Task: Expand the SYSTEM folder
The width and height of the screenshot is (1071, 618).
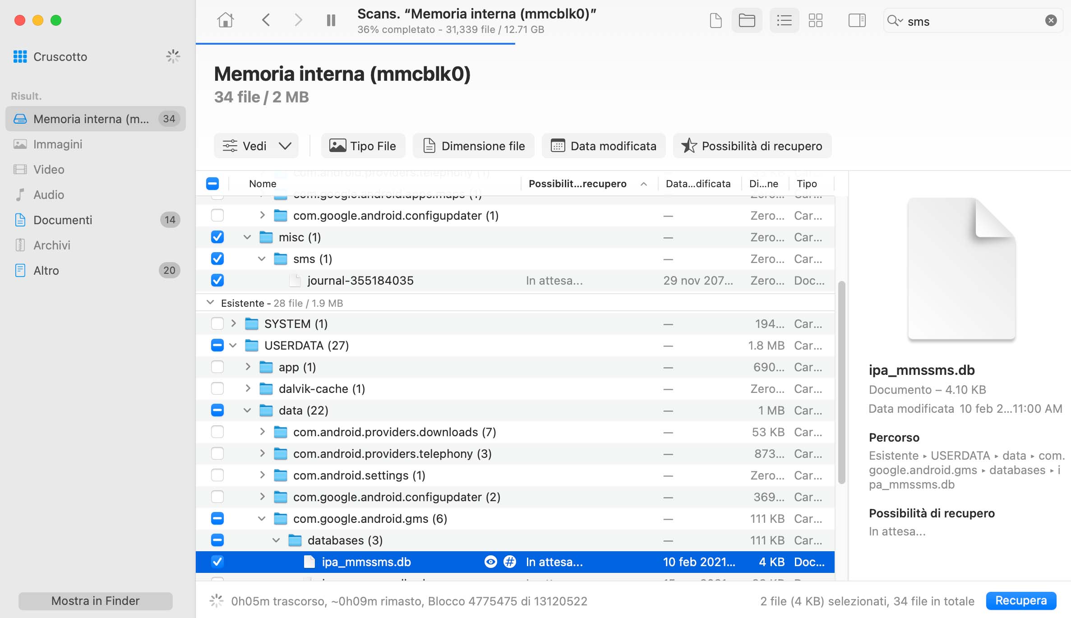Action: pos(233,323)
